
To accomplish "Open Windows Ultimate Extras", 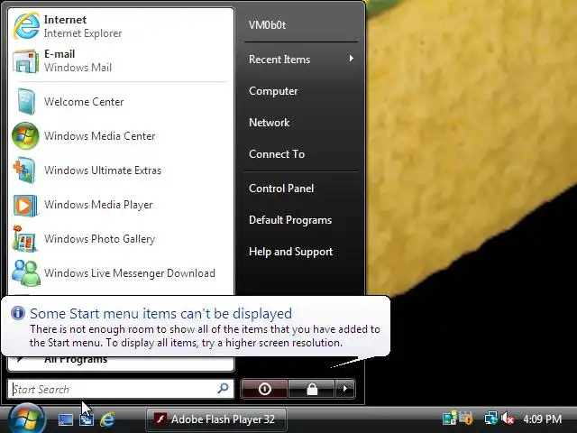I will pos(121,170).
